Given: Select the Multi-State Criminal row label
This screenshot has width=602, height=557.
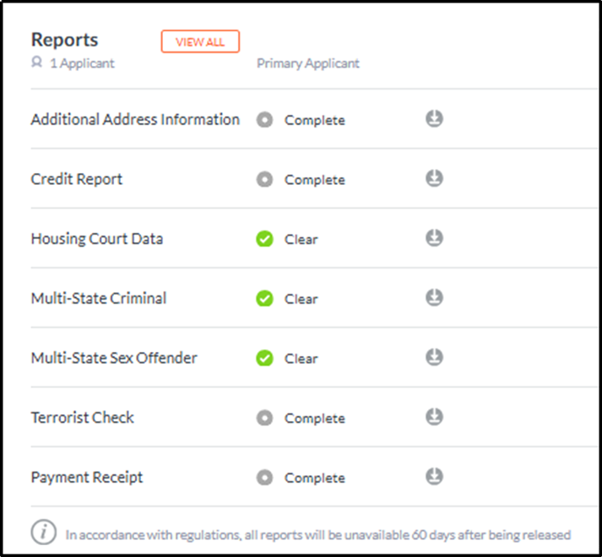Looking at the screenshot, I should pyautogui.click(x=99, y=298).
